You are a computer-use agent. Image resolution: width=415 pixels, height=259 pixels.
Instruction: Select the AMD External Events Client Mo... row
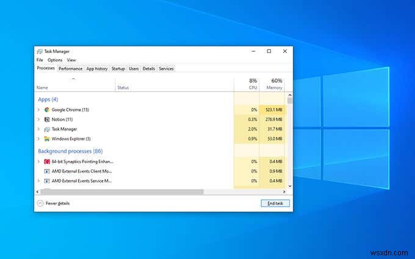tap(82, 171)
